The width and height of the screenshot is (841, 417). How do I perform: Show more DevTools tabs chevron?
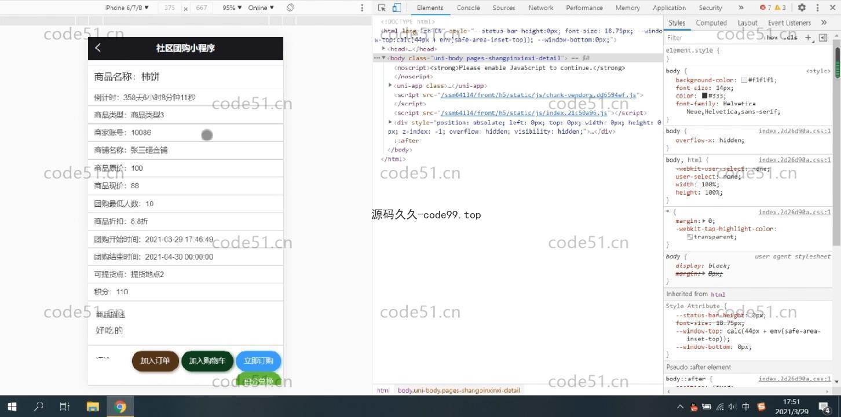click(x=741, y=8)
